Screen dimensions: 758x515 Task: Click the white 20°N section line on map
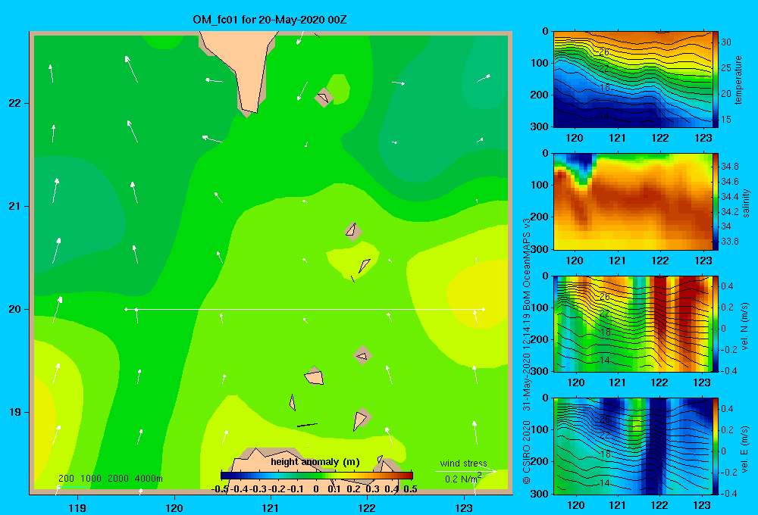[x=305, y=309]
